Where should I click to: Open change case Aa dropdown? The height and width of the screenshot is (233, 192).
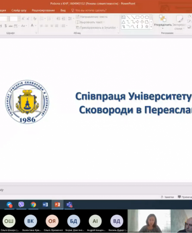24,26
